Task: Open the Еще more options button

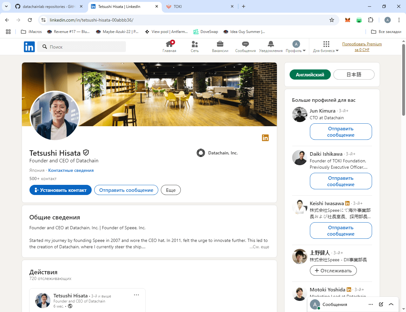Action: pyautogui.click(x=171, y=190)
